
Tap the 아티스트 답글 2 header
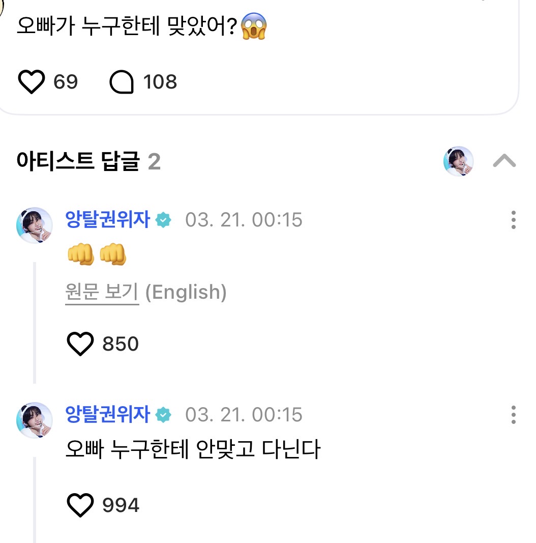point(88,162)
